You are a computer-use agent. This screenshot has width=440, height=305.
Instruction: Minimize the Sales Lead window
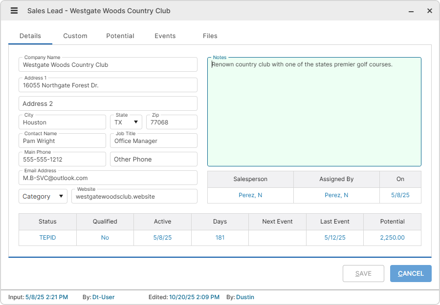coord(411,11)
